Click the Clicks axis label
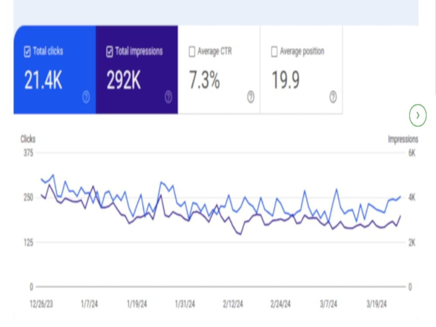Screen dimensions: 436x327 (28, 139)
